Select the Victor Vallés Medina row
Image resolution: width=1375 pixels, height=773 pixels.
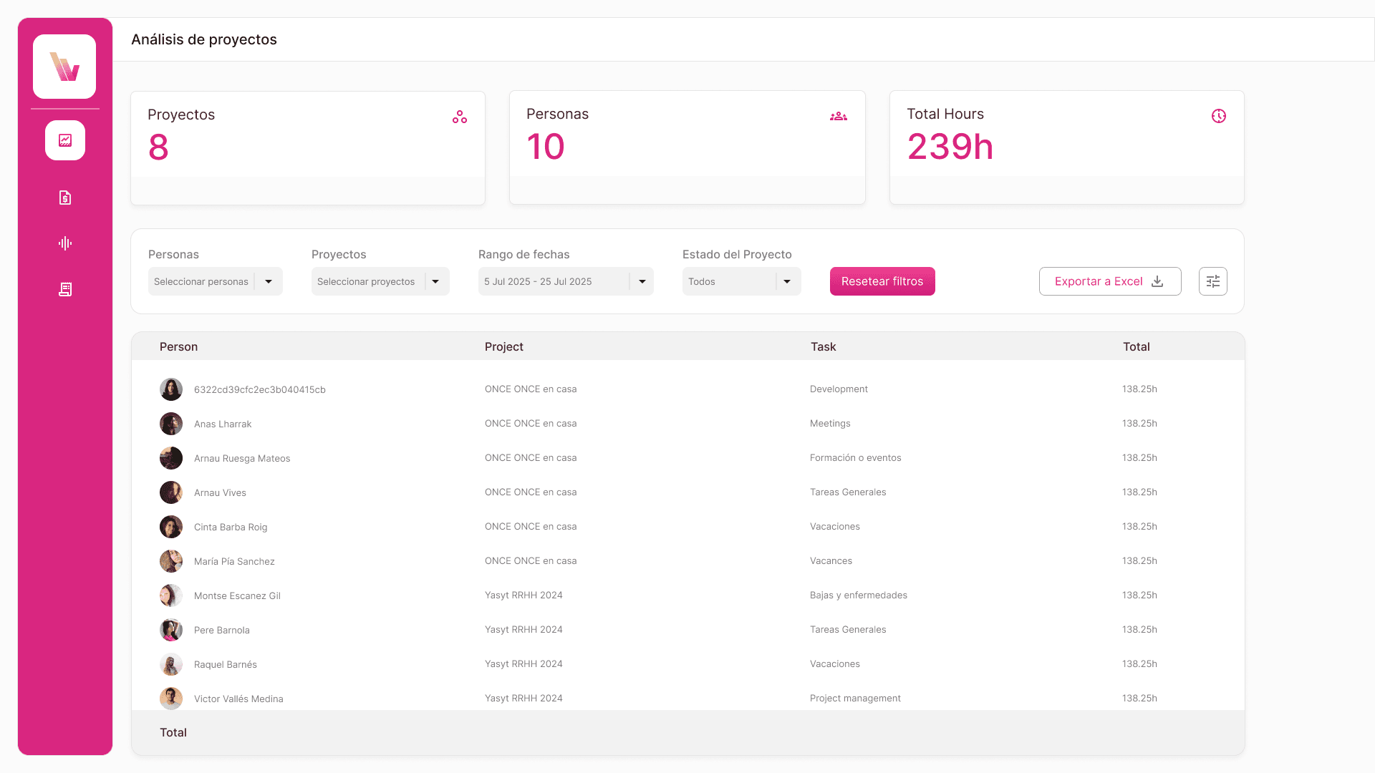238,699
